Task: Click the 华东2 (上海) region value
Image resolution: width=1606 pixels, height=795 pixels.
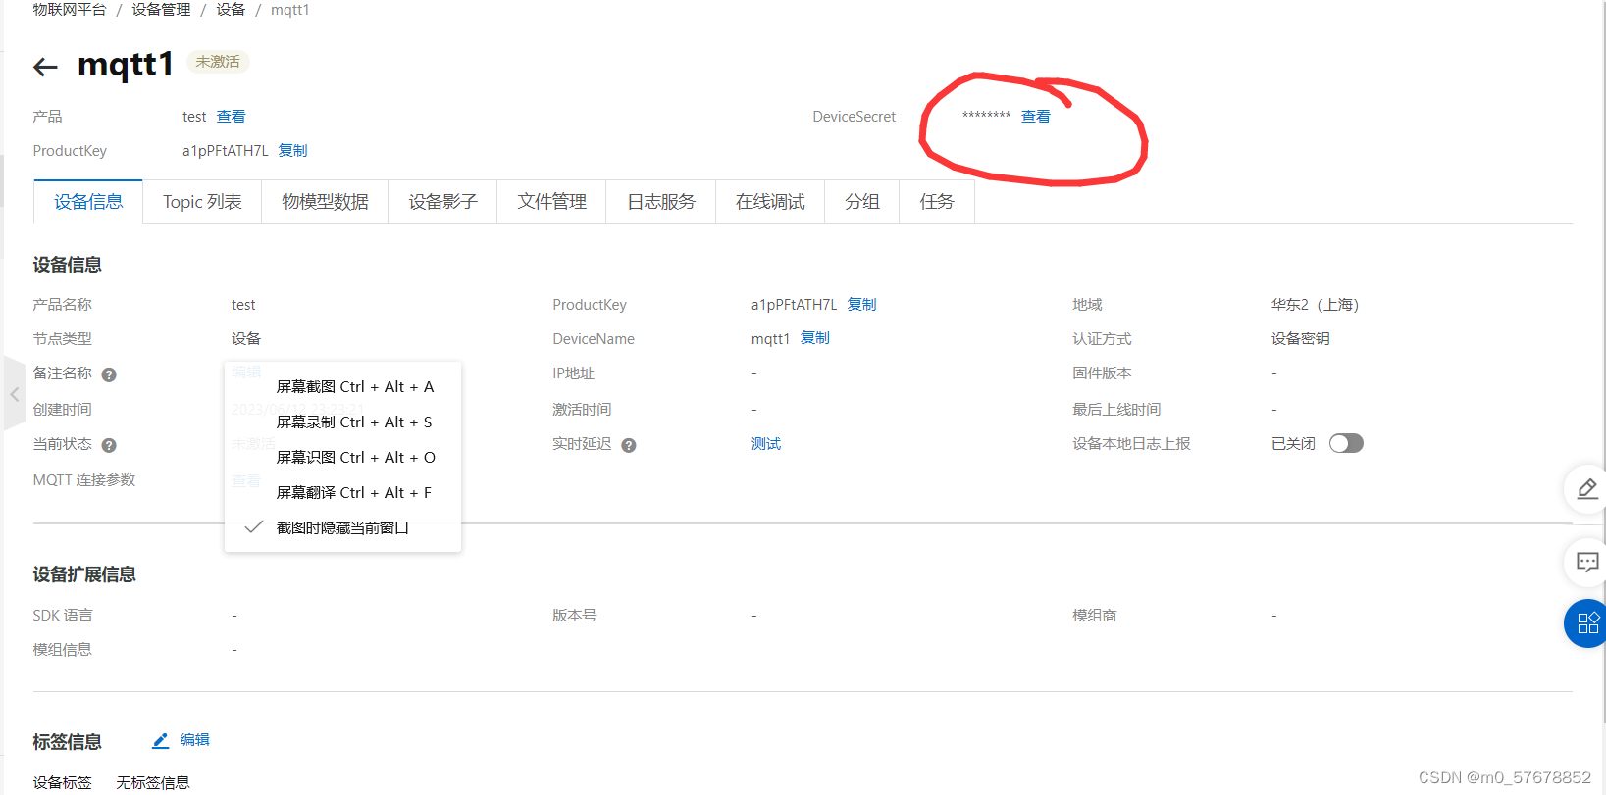Action: (x=1315, y=305)
